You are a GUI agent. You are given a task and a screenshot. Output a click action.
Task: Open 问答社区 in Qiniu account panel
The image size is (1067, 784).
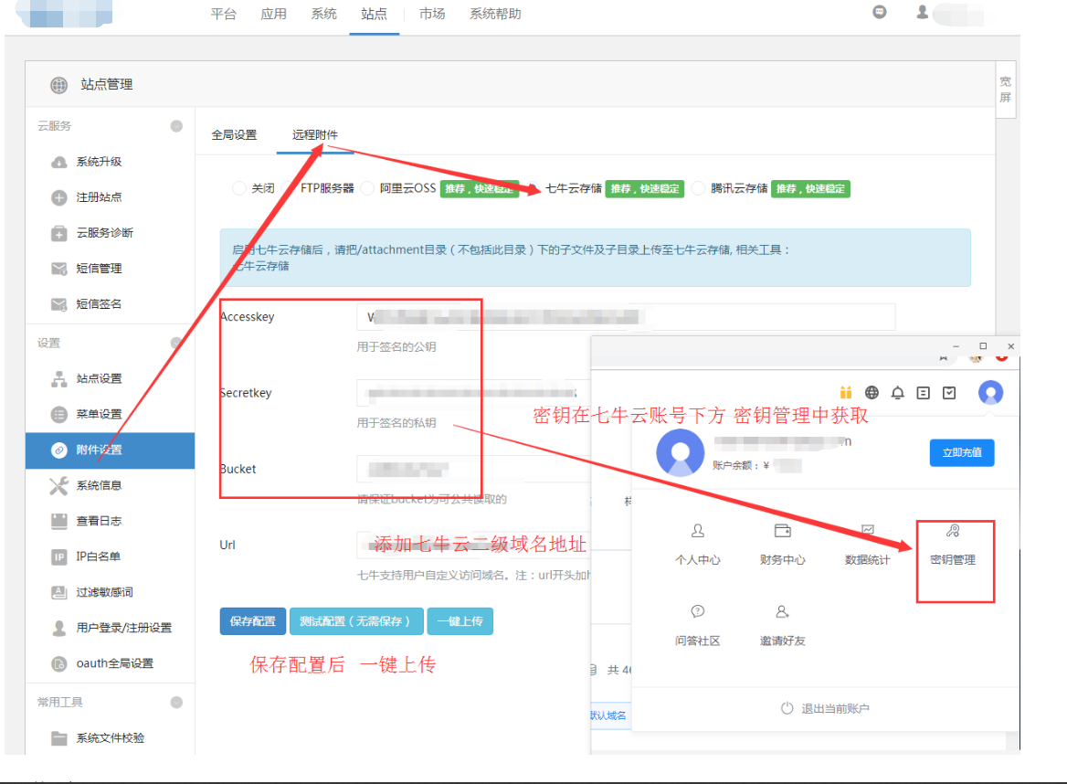[698, 626]
